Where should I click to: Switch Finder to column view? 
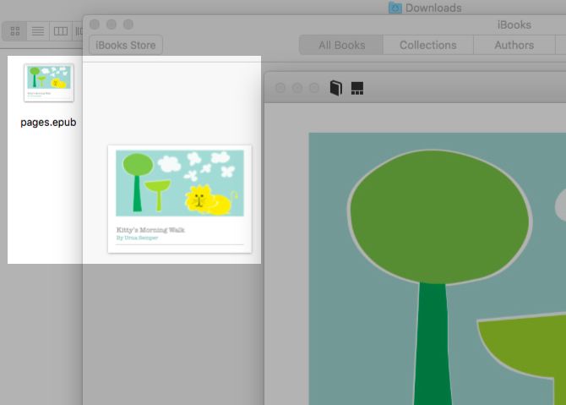[x=61, y=31]
